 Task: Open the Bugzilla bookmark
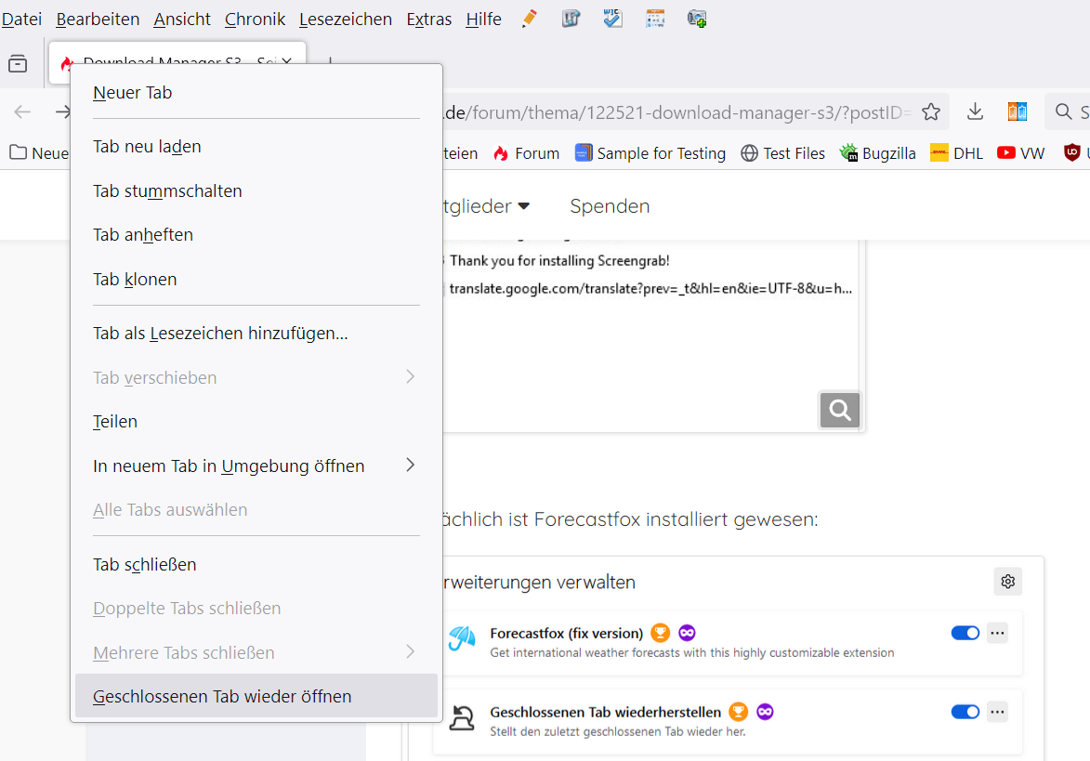pos(877,153)
